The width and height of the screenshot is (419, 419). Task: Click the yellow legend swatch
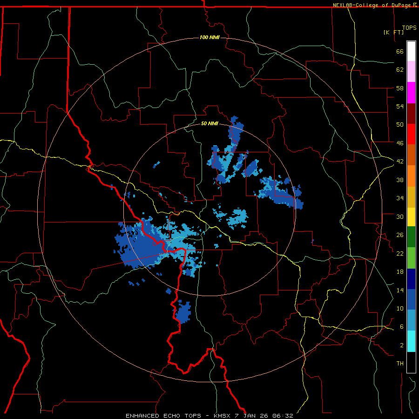pyautogui.click(x=411, y=217)
